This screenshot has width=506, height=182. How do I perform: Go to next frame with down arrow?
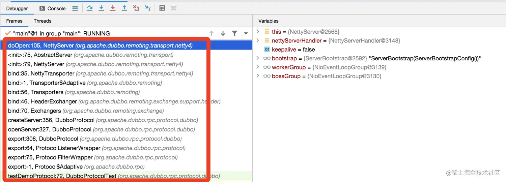coord(223,33)
